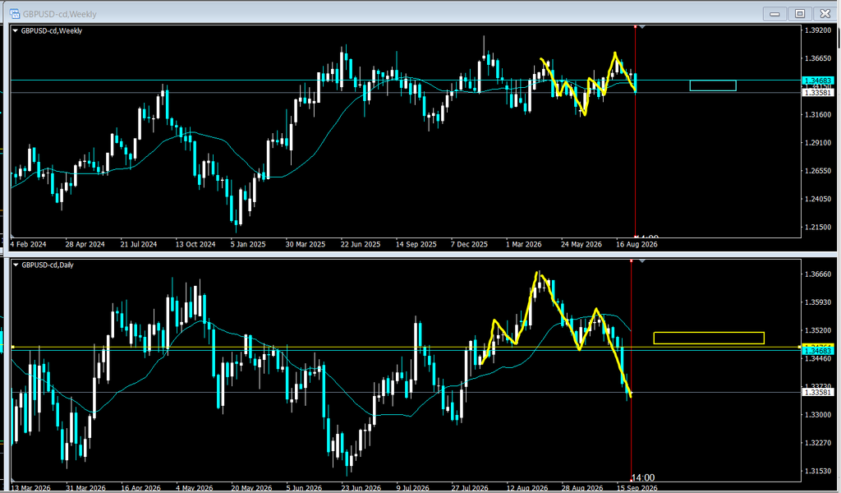Click the small arrow at Weekly chart's bottom-left corner
The image size is (841, 493).
(13, 236)
